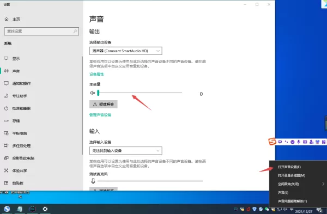327x214 pixels.
Task: Click the 中 input indicator in system tray
Action: point(292,209)
